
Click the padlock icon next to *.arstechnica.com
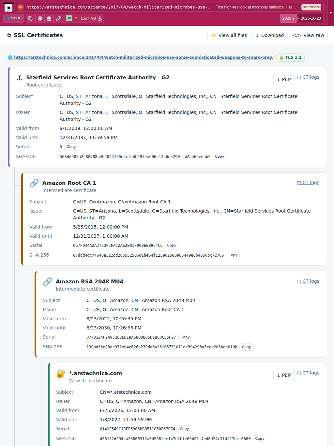tap(61, 374)
